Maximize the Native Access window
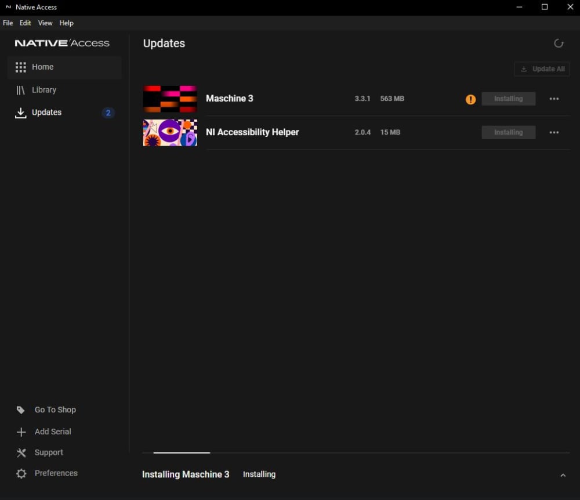The image size is (580, 500). coord(545,7)
